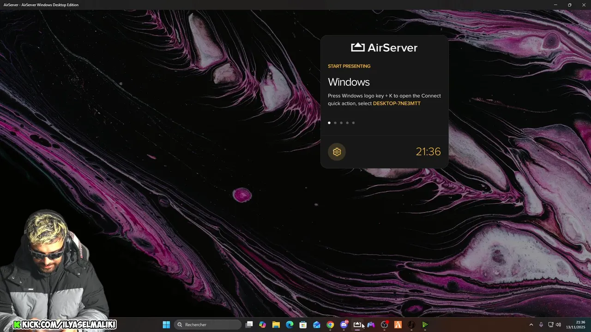Screen dimensions: 591x332
Task: Jump to the third slide indicator dot
Action: (341, 123)
